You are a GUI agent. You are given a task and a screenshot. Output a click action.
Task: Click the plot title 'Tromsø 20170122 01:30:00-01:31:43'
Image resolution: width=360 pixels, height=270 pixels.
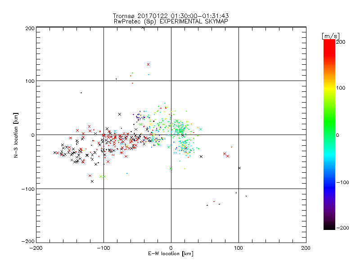click(x=171, y=16)
